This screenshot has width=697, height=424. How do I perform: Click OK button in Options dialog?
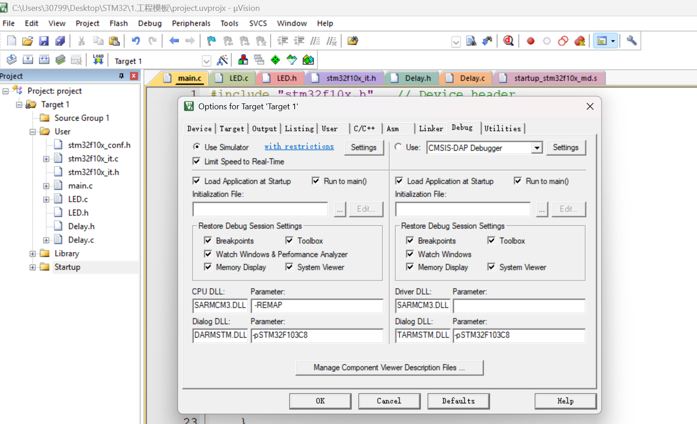(x=320, y=401)
